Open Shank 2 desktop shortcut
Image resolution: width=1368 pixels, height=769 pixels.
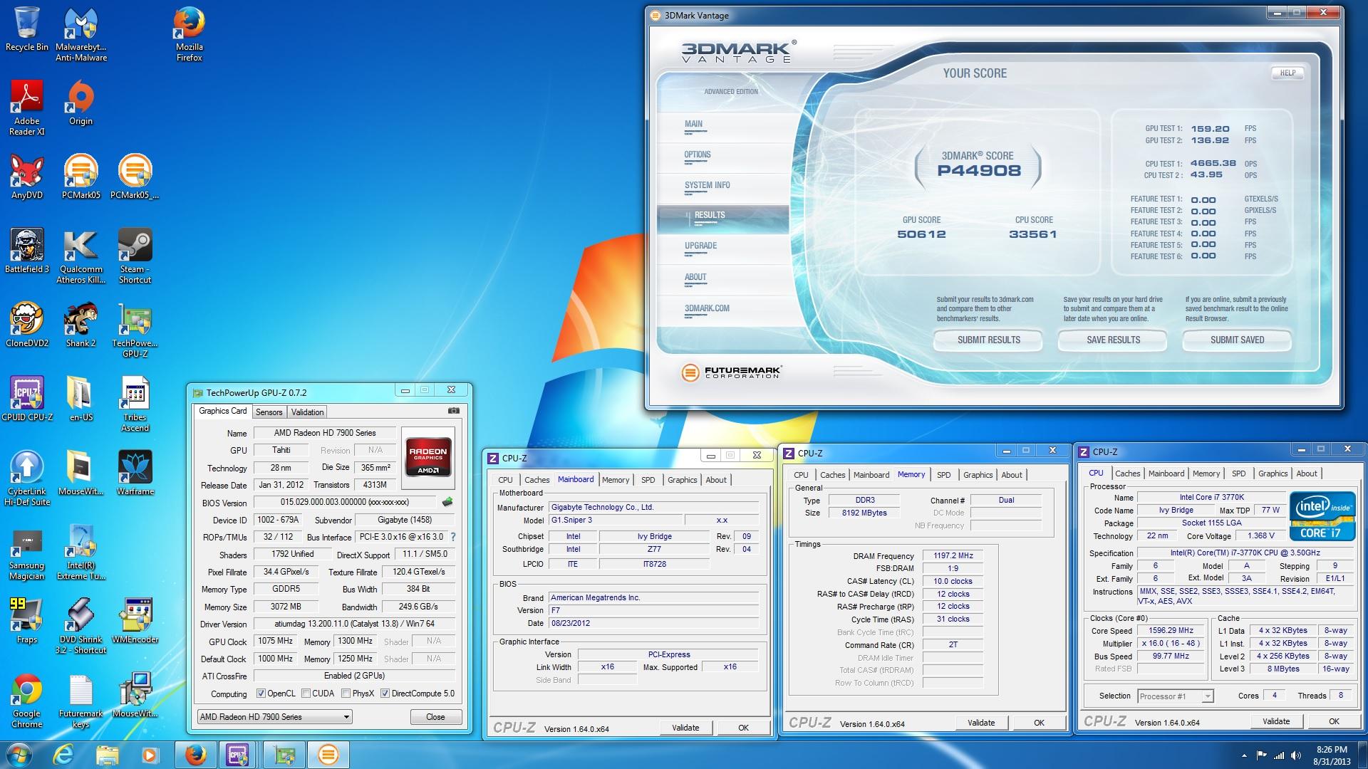81,325
